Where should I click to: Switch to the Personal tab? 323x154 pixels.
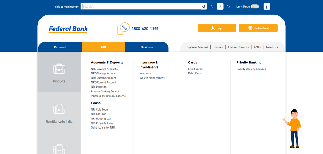click(x=60, y=47)
